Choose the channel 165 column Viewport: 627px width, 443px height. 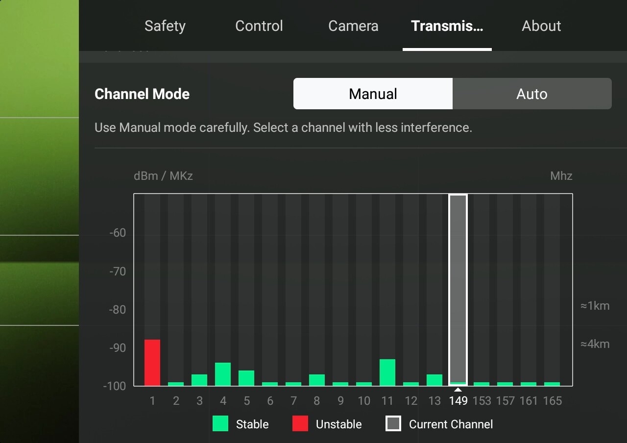(x=552, y=289)
